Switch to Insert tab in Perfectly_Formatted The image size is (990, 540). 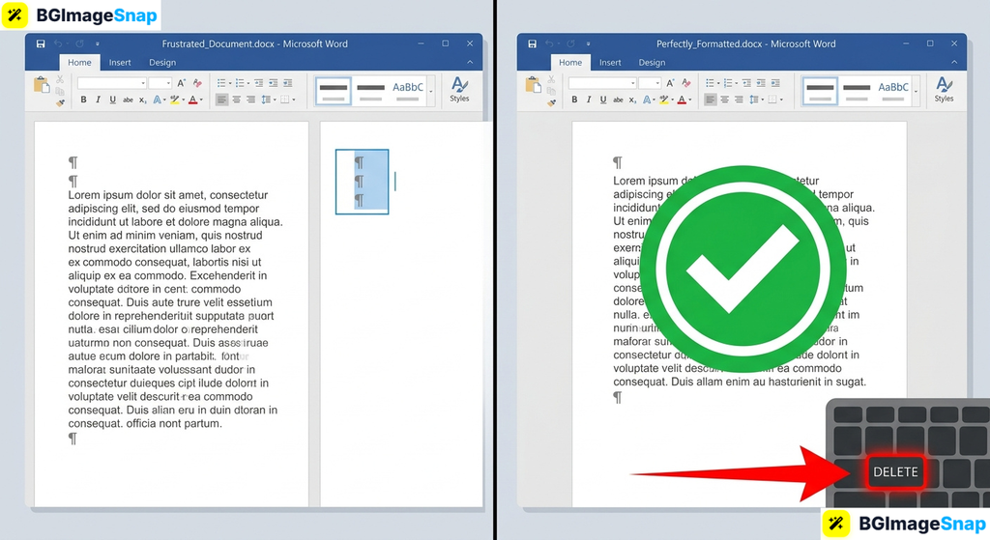(x=610, y=63)
